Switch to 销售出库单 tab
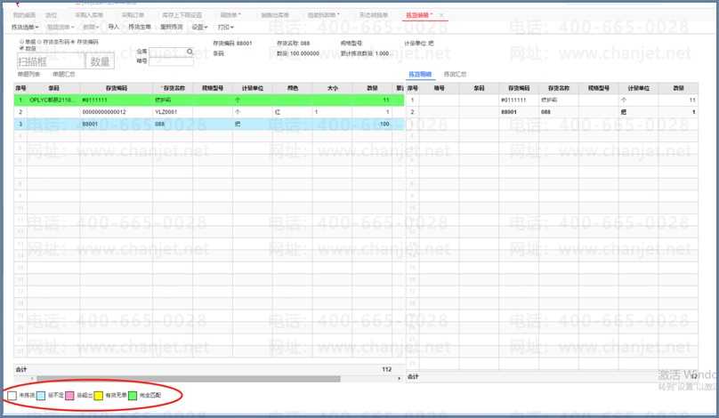The width and height of the screenshot is (719, 418). pos(275,15)
